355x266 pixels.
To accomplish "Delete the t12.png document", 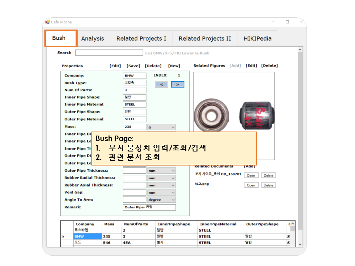I will tap(268, 185).
